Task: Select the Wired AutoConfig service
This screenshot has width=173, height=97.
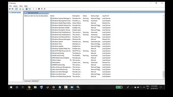Action: click(x=81, y=53)
